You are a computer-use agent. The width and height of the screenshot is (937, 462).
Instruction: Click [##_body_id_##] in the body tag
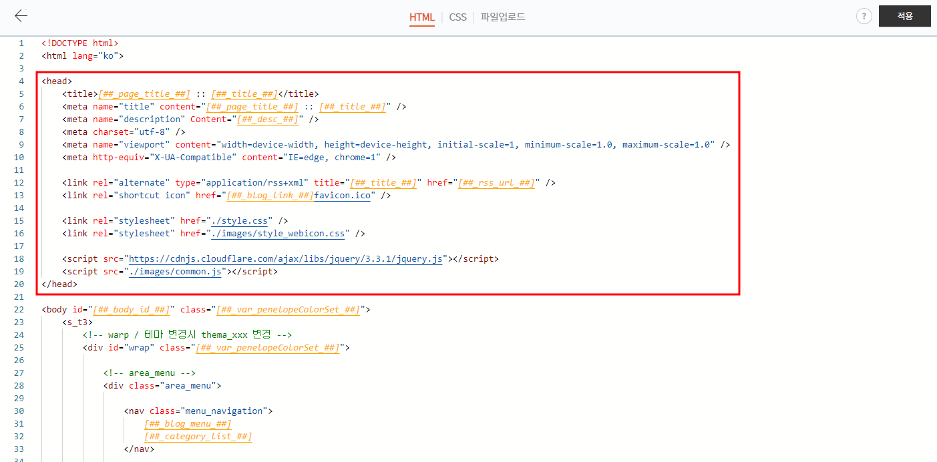click(x=132, y=310)
